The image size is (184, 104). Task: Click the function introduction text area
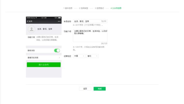[x=90, y=36]
